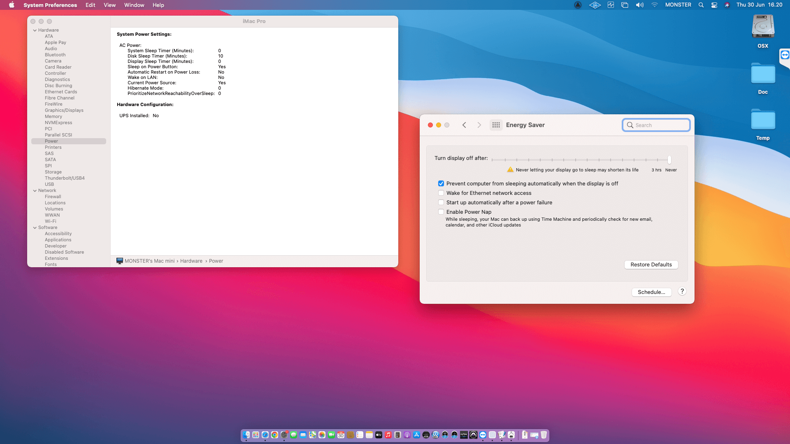This screenshot has width=790, height=444.
Task: Go back with the left chevron
Action: click(464, 125)
